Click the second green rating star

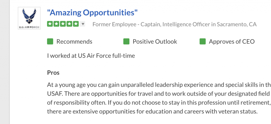[56, 24]
